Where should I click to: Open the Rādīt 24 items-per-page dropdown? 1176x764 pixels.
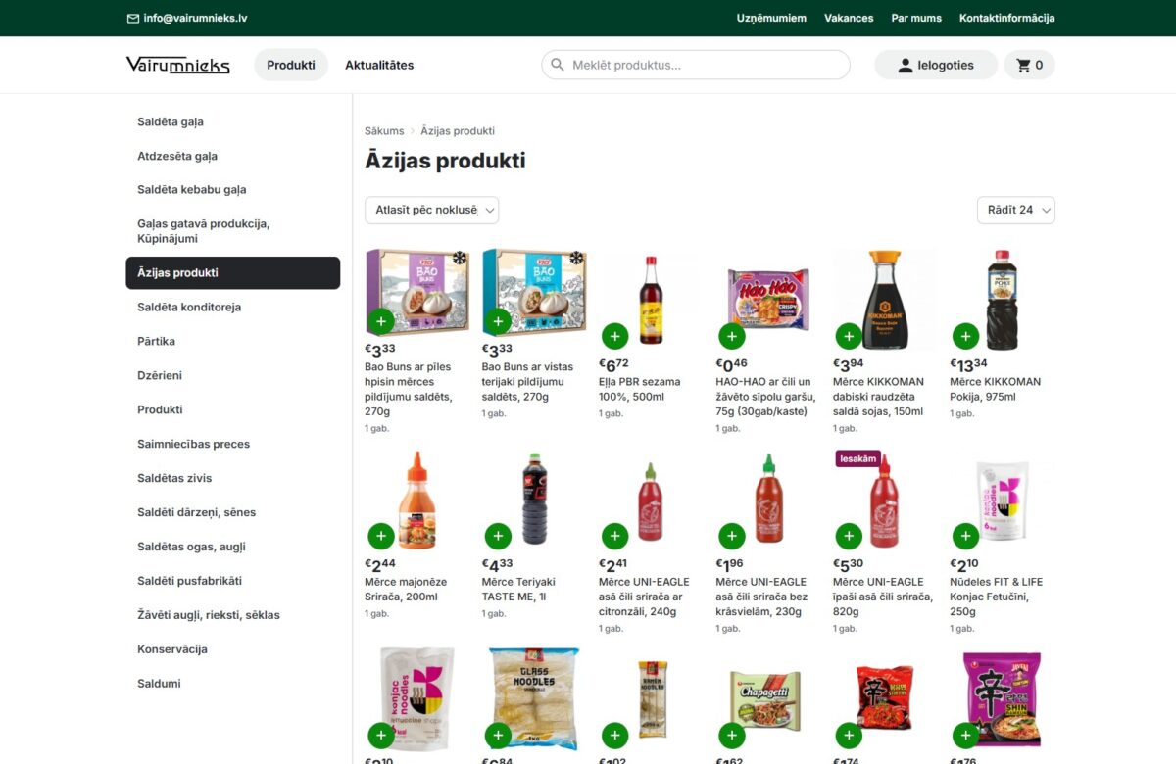pyautogui.click(x=1016, y=210)
